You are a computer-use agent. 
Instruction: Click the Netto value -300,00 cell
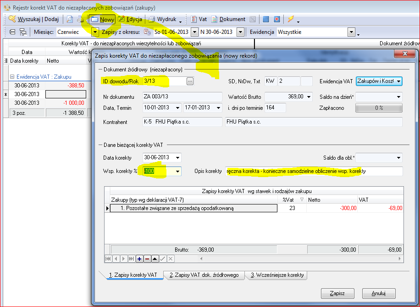[x=332, y=208]
